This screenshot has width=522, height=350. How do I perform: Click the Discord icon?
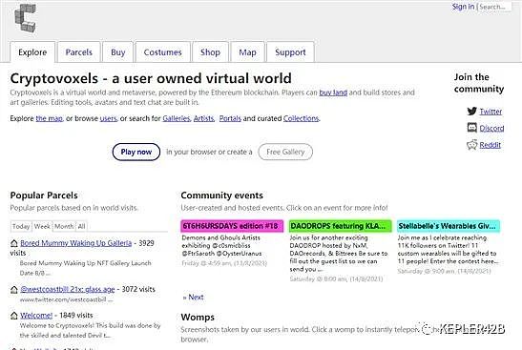[x=471, y=128]
